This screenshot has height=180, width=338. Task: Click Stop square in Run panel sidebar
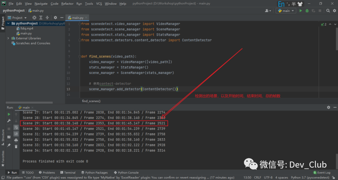click(9, 129)
